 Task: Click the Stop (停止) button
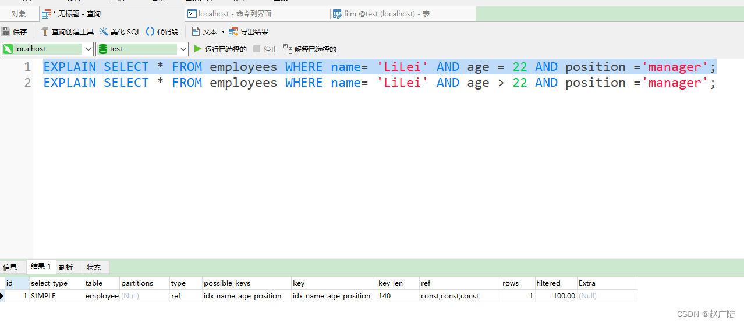point(265,49)
